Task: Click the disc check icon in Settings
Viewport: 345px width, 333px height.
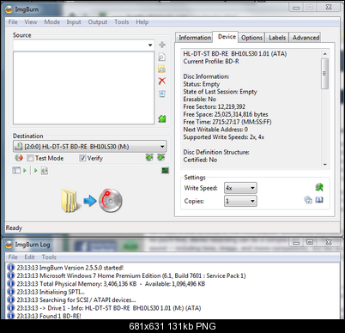Action: [308, 200]
